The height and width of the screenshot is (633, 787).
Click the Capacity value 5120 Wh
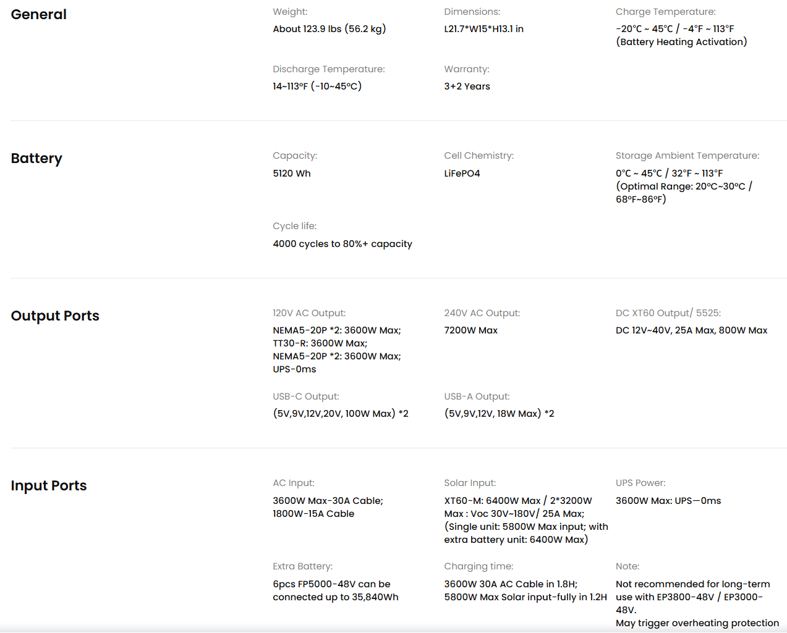coord(292,174)
